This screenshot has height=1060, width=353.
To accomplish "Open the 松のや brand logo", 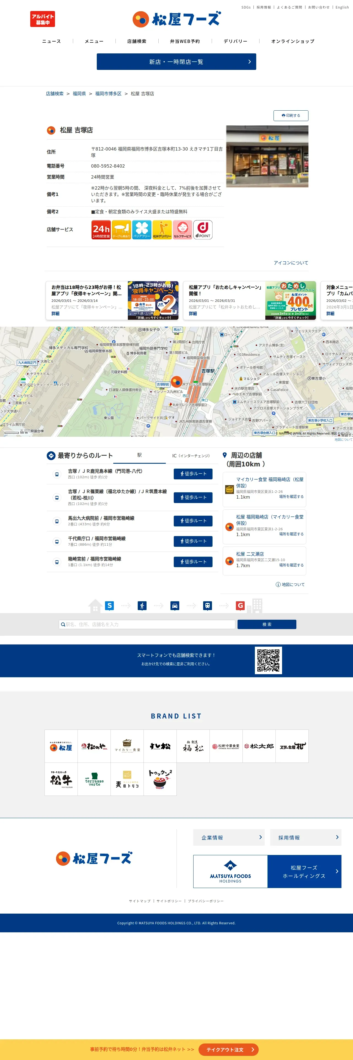I will click(x=94, y=747).
